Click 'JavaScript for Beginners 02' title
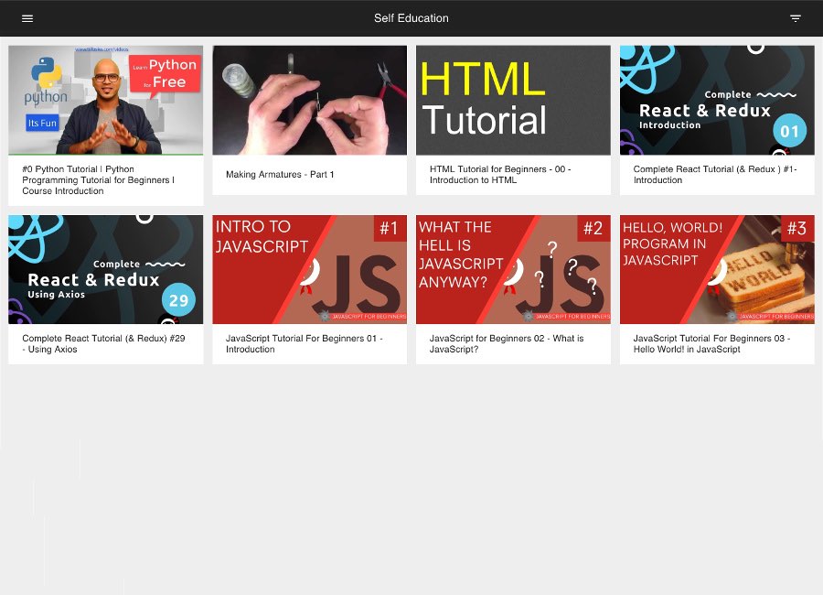 (x=506, y=344)
